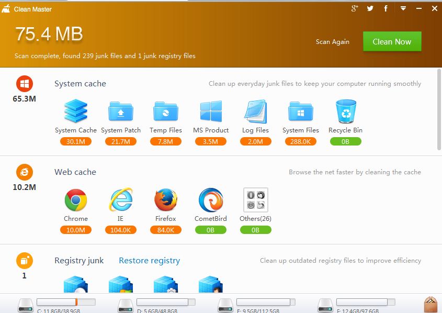
Task: Click the D: drive icon
Action: pyautogui.click(x=126, y=306)
